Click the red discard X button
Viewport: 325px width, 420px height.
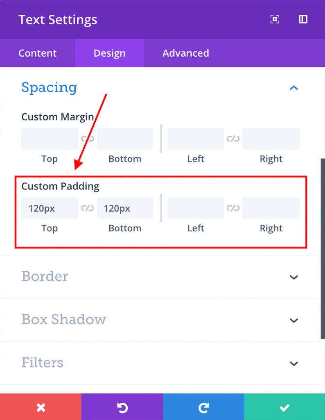[41, 407]
